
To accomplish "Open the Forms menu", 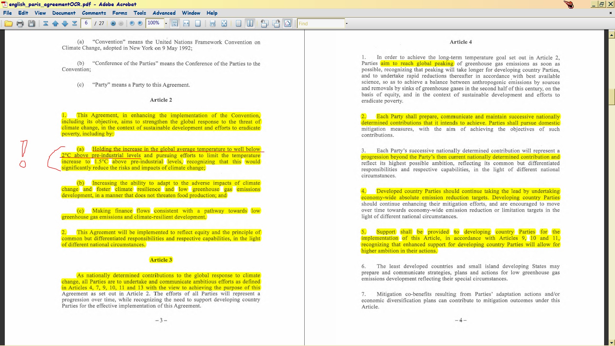I will [x=119, y=13].
